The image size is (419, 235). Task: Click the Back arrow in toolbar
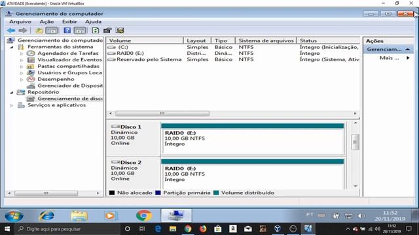pyautogui.click(x=11, y=31)
